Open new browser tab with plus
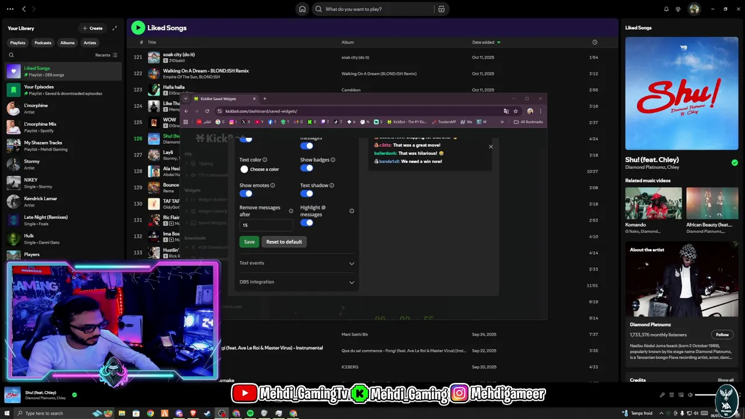Screen dimensions: 745x419 264,98
